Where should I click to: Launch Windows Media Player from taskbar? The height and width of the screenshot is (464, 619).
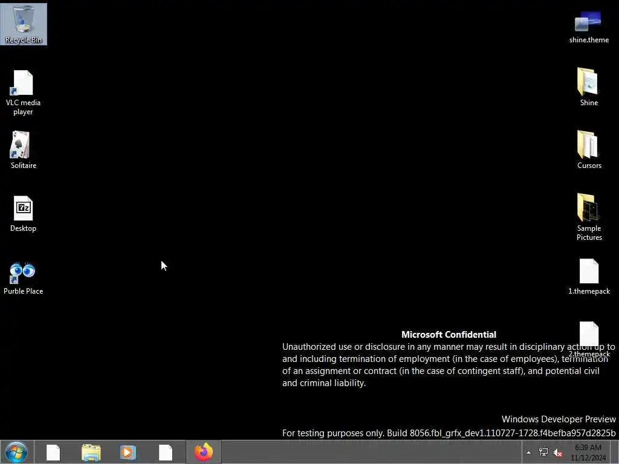[x=128, y=453]
